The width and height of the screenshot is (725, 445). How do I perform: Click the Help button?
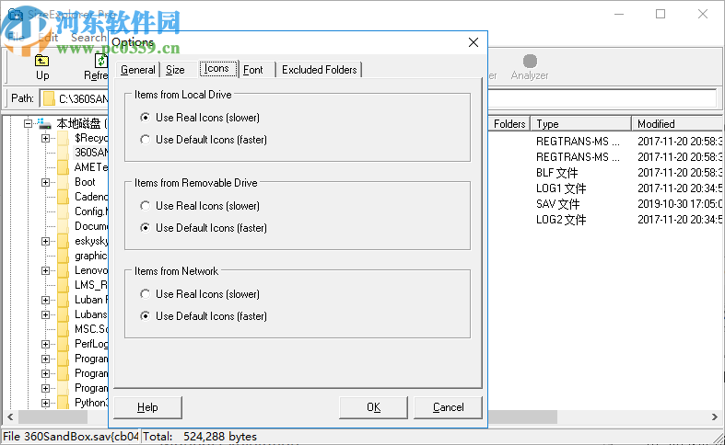coord(147,407)
